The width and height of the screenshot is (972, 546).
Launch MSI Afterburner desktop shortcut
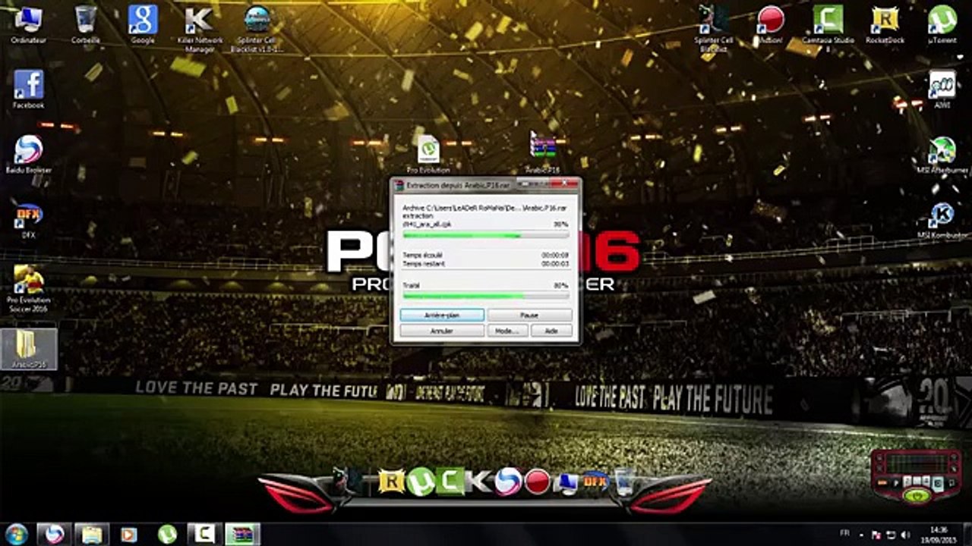tap(942, 154)
